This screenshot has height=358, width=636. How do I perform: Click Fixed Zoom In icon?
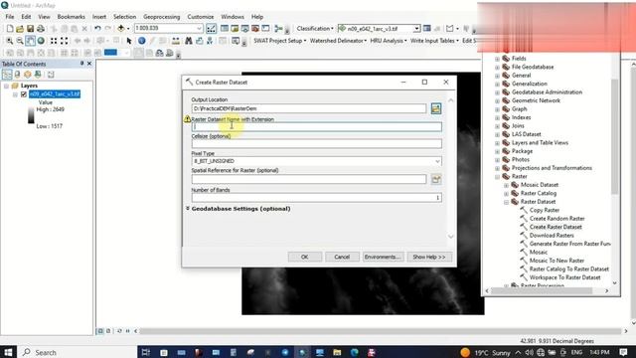point(54,41)
